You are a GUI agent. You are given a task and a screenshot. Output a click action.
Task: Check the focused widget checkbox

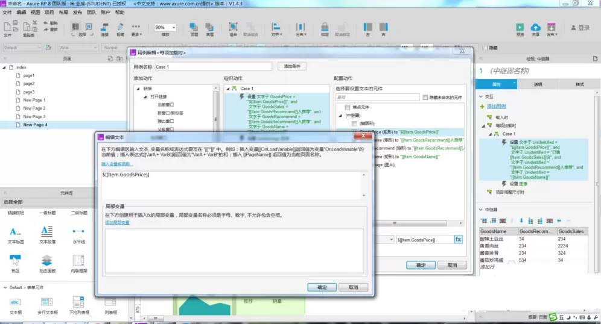click(347, 107)
